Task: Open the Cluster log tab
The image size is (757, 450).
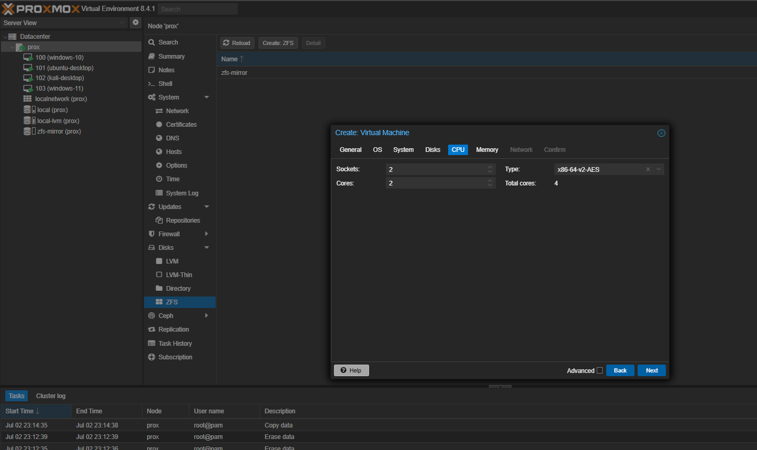Action: (50, 396)
